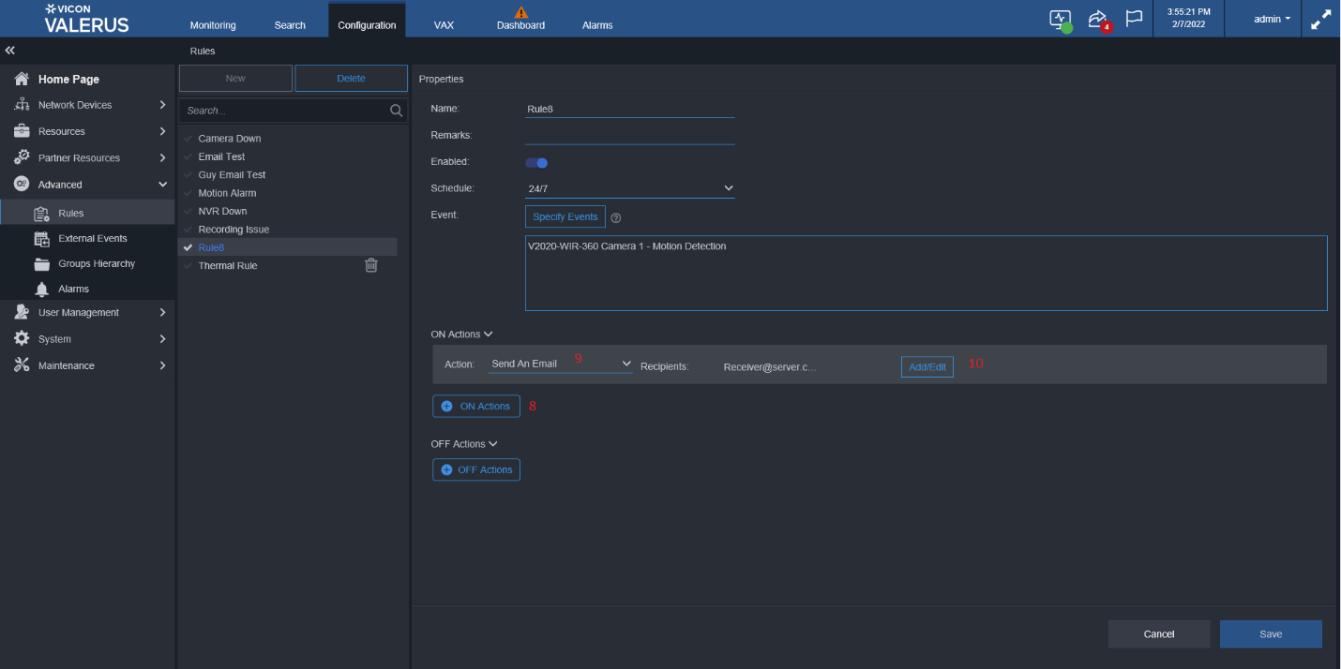This screenshot has height=669, width=1341.
Task: Collapse the ON Actions section header
Action: click(x=461, y=334)
